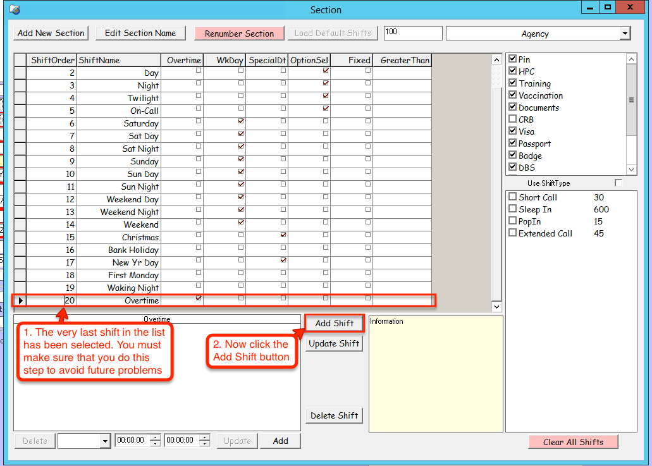
Task: Tick the Sleep In shift type
Action: coord(513,209)
